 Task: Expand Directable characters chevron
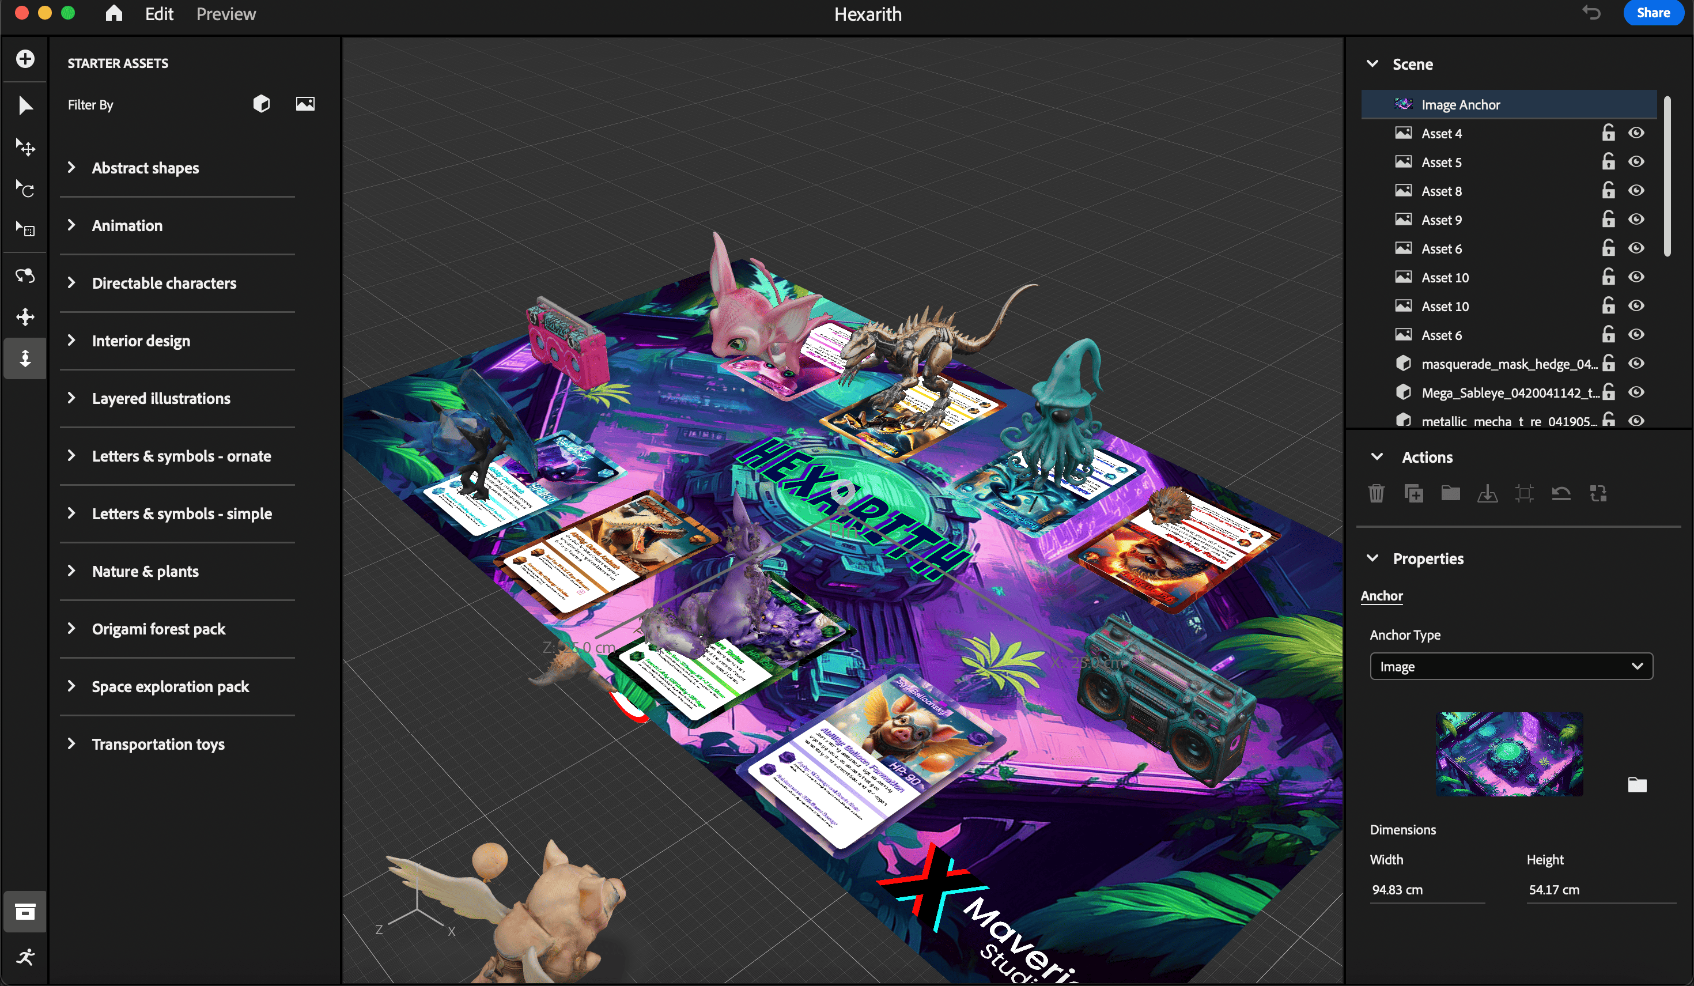(x=71, y=283)
